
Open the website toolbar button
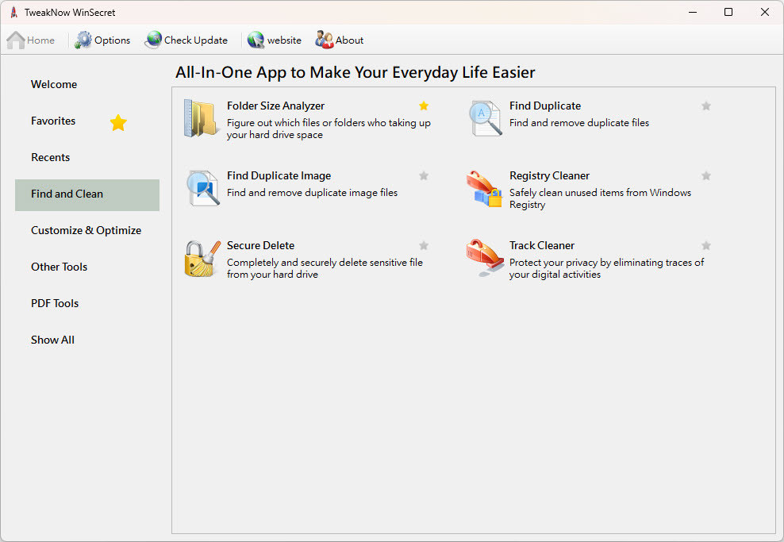coord(275,40)
